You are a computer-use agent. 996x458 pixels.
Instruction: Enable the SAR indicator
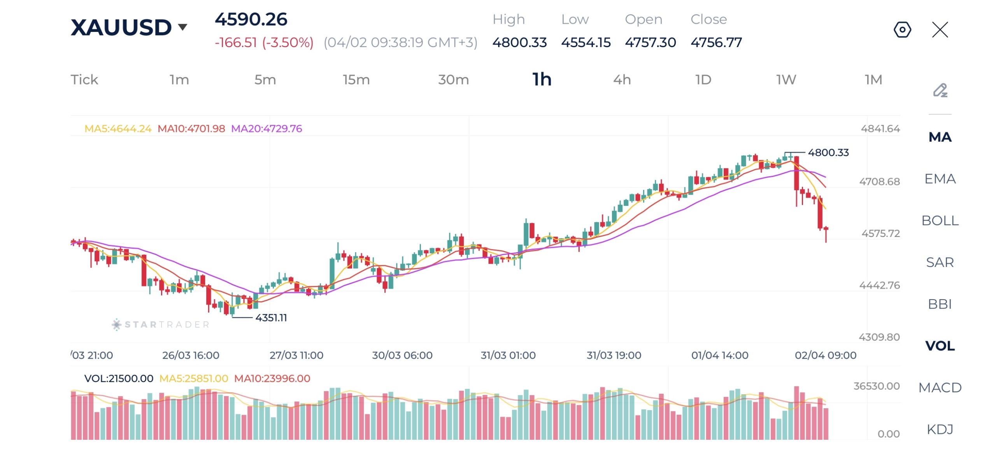coord(940,262)
